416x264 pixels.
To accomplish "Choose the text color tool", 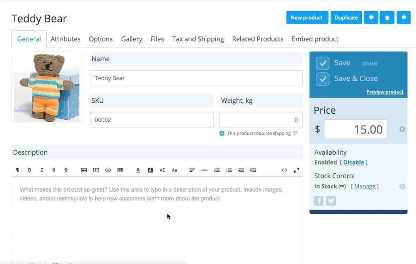I will (x=138, y=170).
